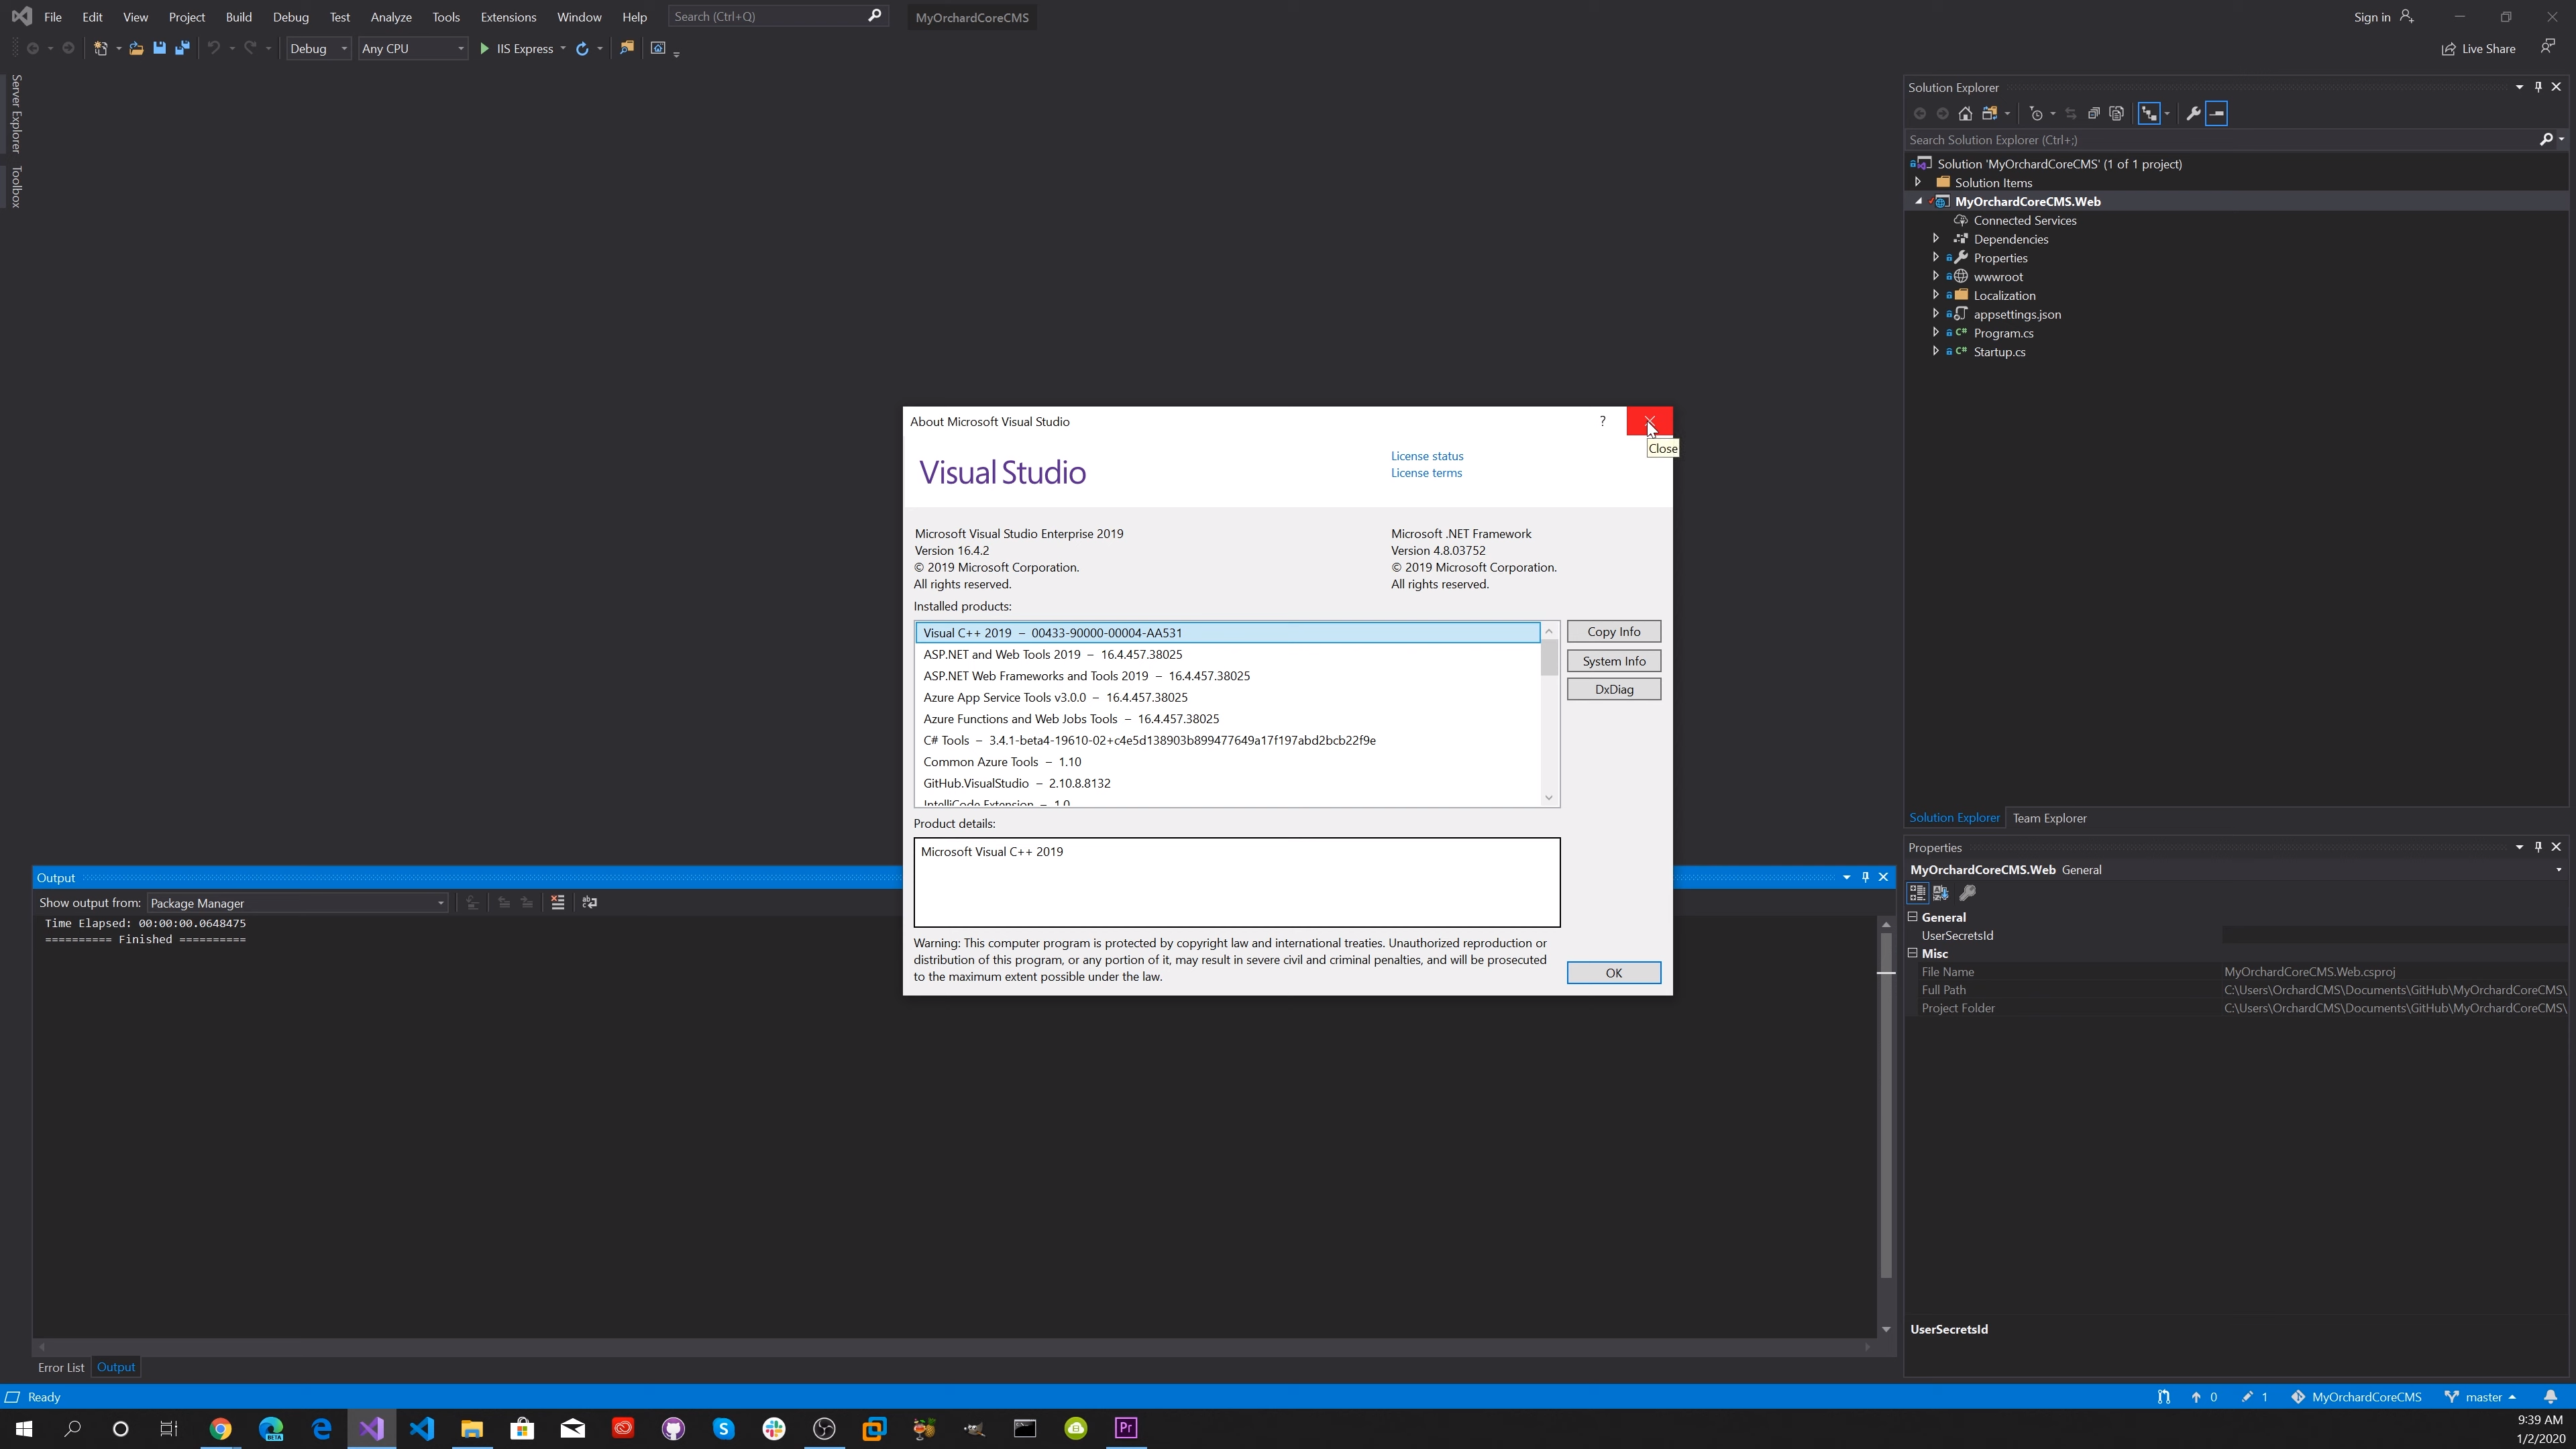
Task: Expand the Solution Items folder
Action: (x=1917, y=182)
